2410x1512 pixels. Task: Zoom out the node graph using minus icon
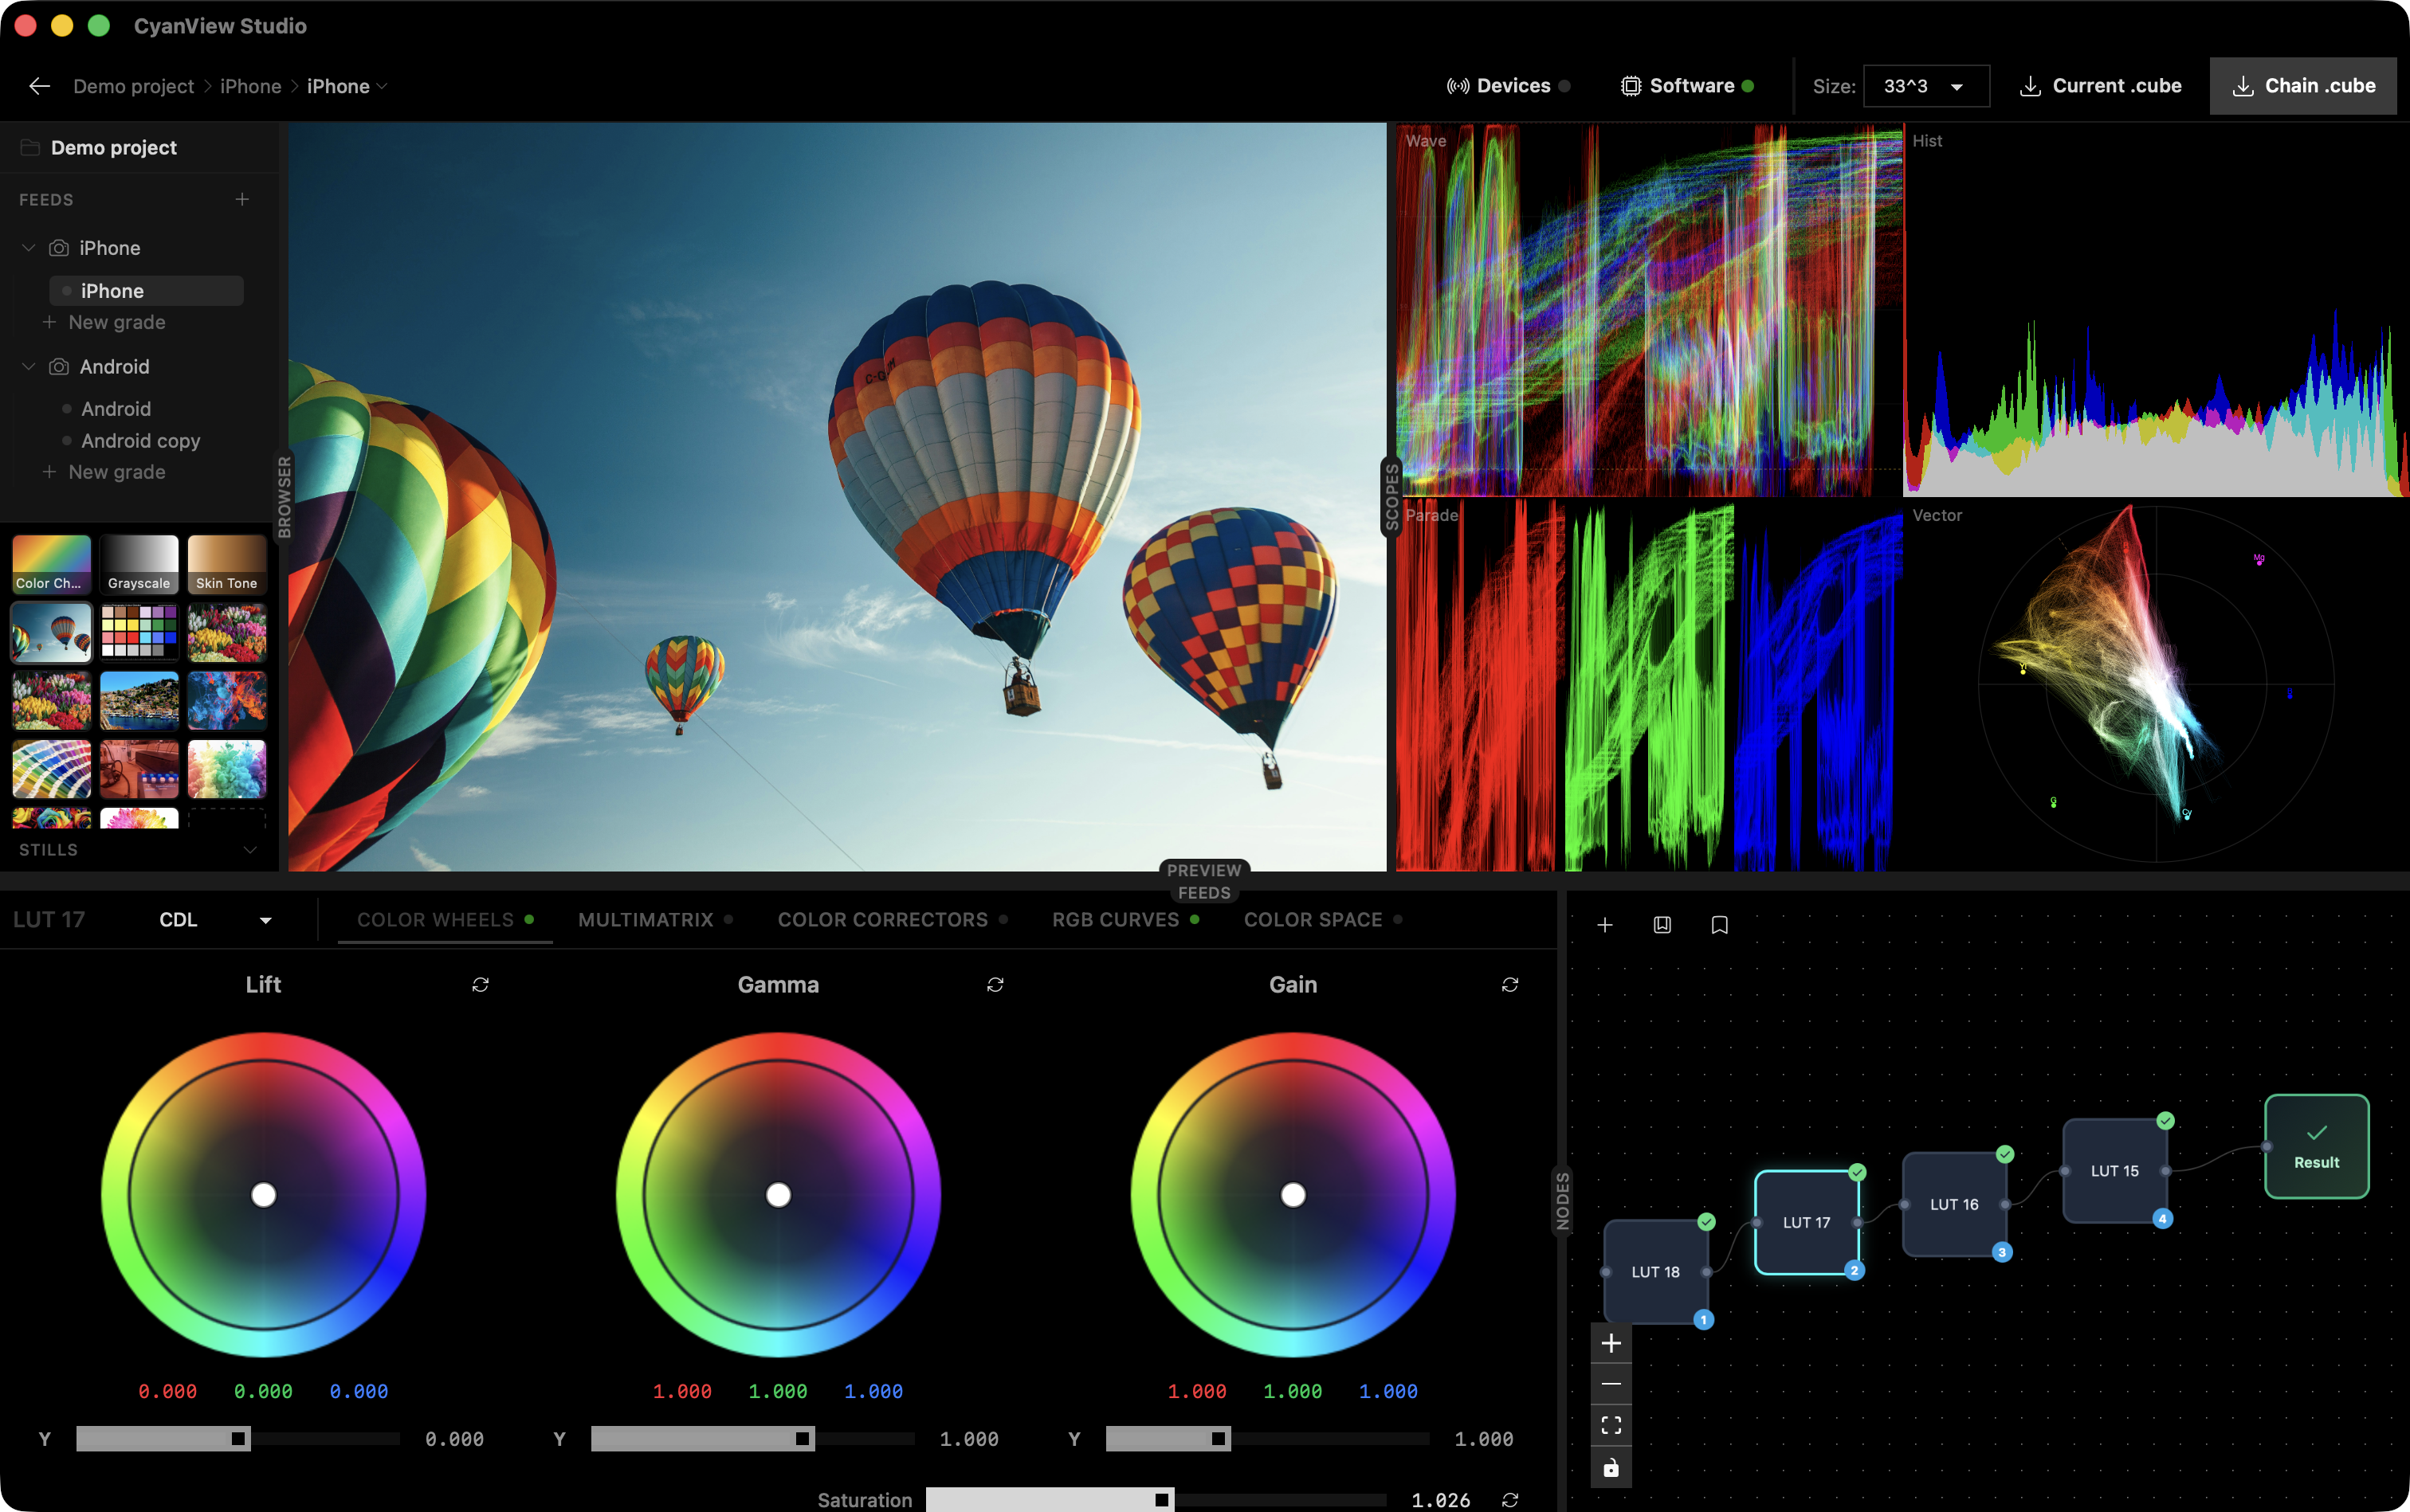[1611, 1383]
